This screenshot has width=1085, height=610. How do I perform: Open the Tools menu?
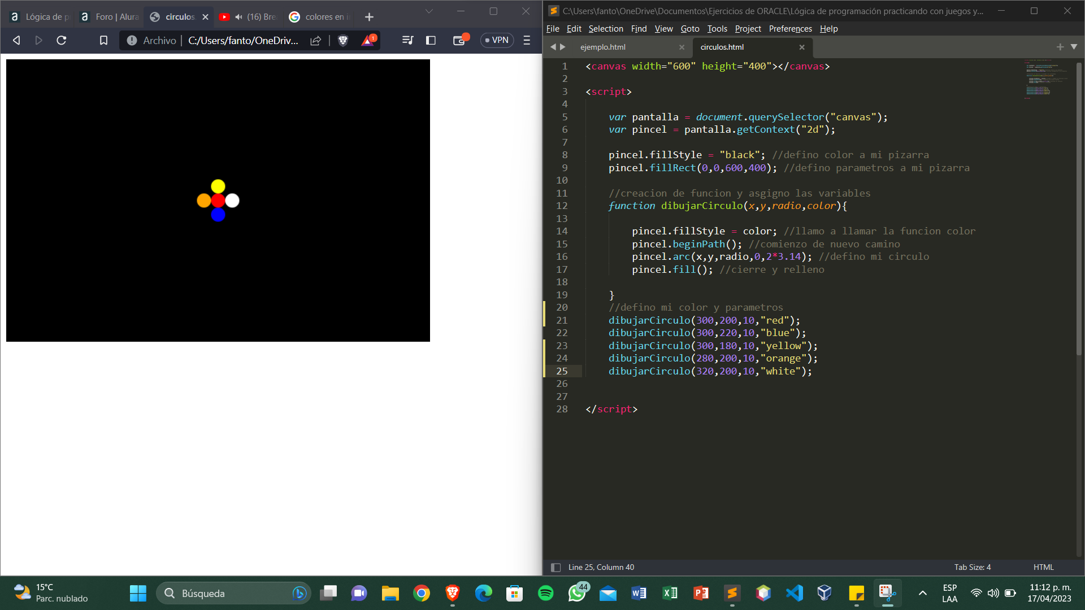pos(717,29)
